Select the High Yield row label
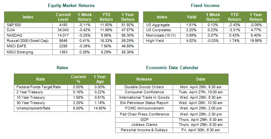271x139 pixels. 155,41
